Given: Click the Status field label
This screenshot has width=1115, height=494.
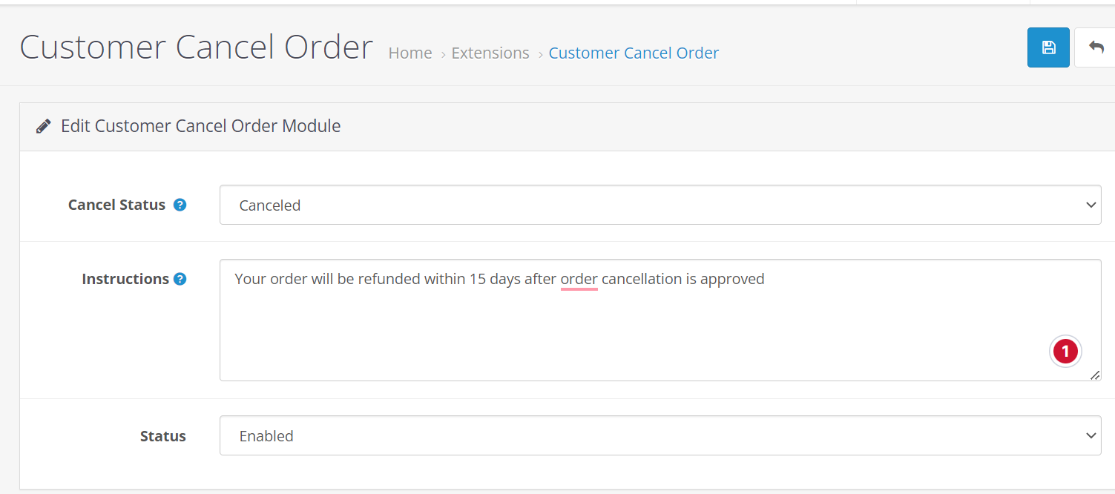Looking at the screenshot, I should tap(162, 436).
